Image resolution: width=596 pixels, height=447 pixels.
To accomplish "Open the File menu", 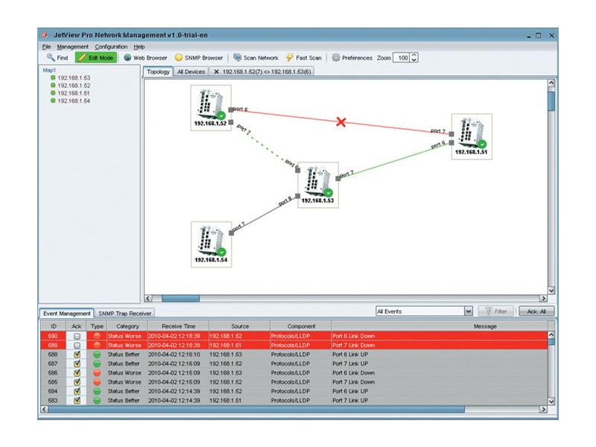I will coord(46,47).
